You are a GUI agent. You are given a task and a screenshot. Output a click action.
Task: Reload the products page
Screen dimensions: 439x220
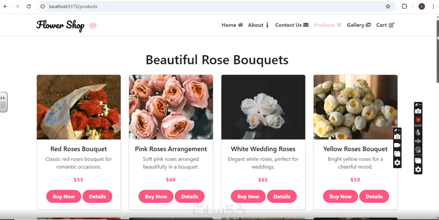(29, 6)
